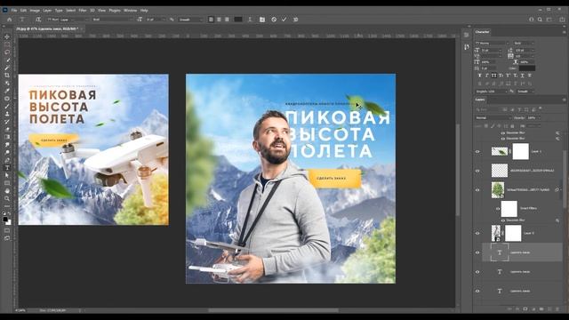Click the Layer 1 mask thumbnail
The width and height of the screenshot is (569, 320).
pyautogui.click(x=520, y=152)
